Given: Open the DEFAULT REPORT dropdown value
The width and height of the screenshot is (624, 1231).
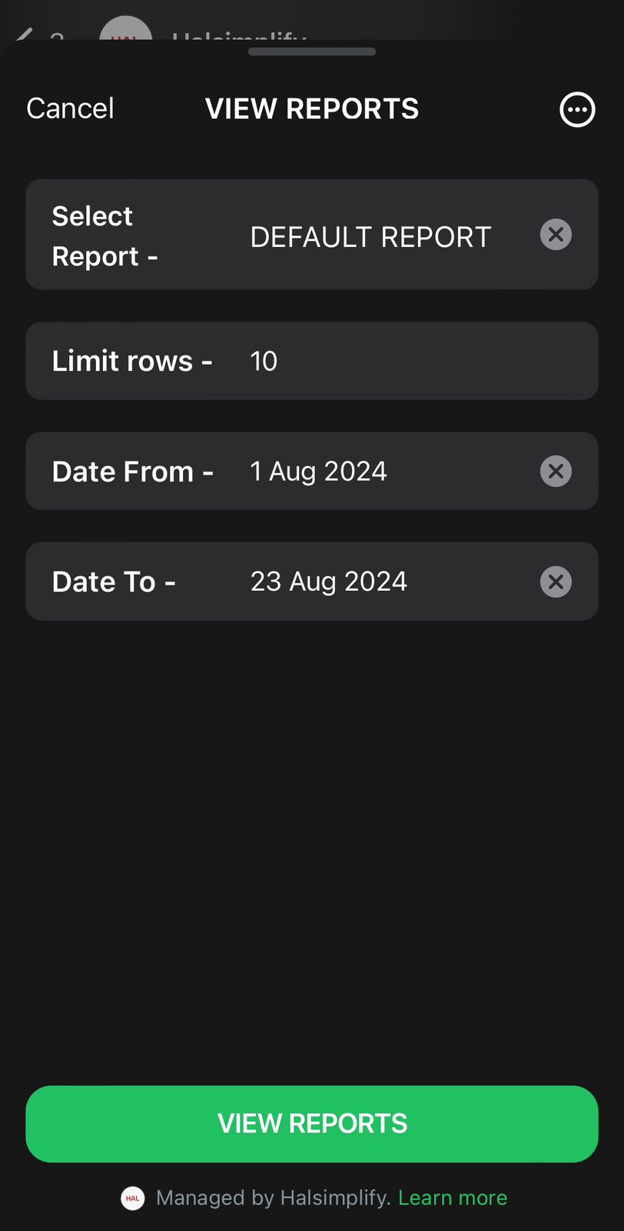Looking at the screenshot, I should (x=370, y=237).
